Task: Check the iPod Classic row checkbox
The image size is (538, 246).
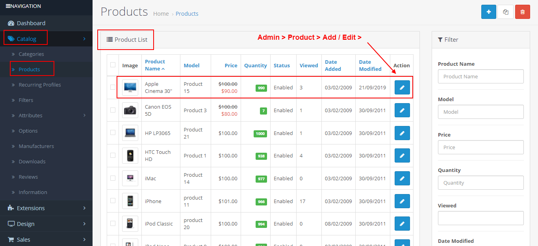Action: click(x=113, y=223)
